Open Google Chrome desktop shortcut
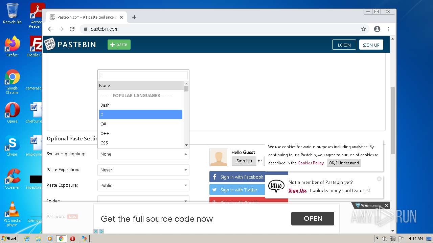 pyautogui.click(x=12, y=82)
